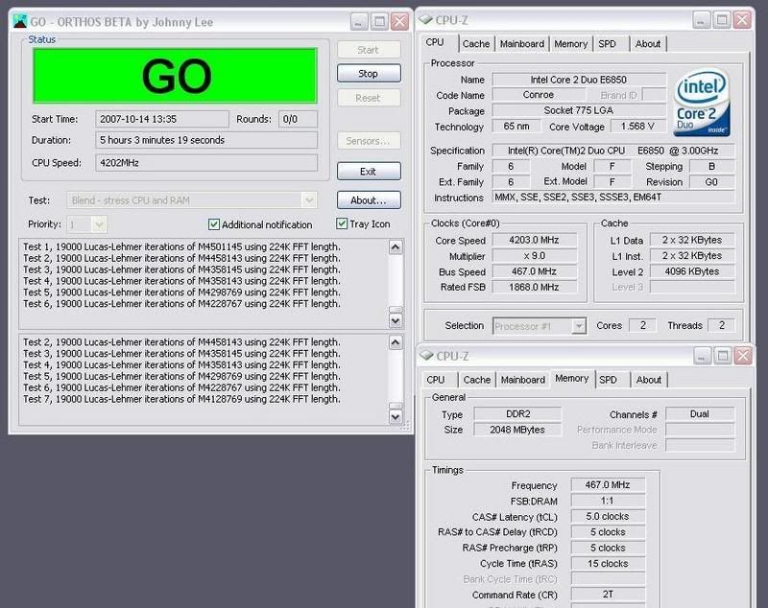Click the CPU Speed field showing 4202MHz

point(205,162)
